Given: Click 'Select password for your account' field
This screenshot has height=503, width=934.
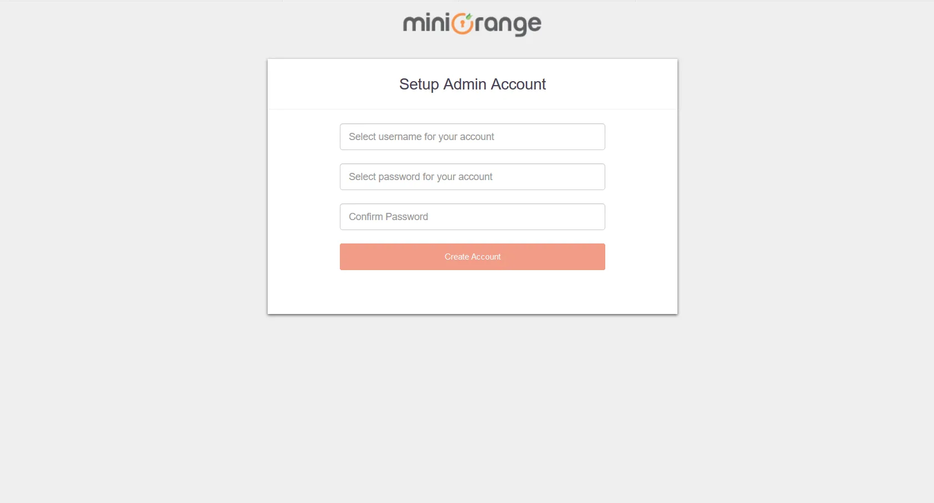Looking at the screenshot, I should (x=472, y=176).
